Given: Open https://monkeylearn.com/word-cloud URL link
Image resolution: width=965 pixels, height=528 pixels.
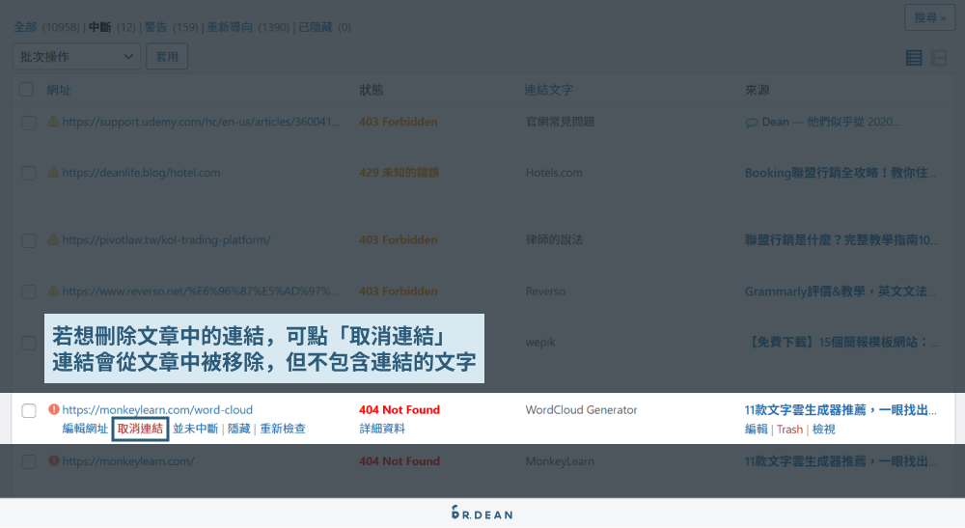Looking at the screenshot, I should click(x=157, y=409).
